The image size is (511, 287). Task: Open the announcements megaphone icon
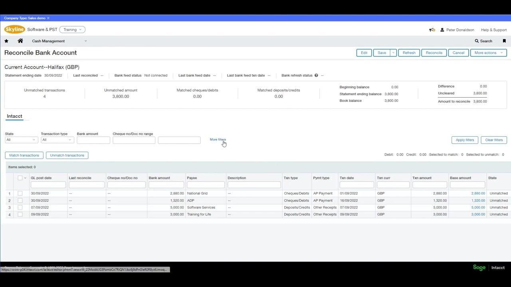[x=432, y=30]
